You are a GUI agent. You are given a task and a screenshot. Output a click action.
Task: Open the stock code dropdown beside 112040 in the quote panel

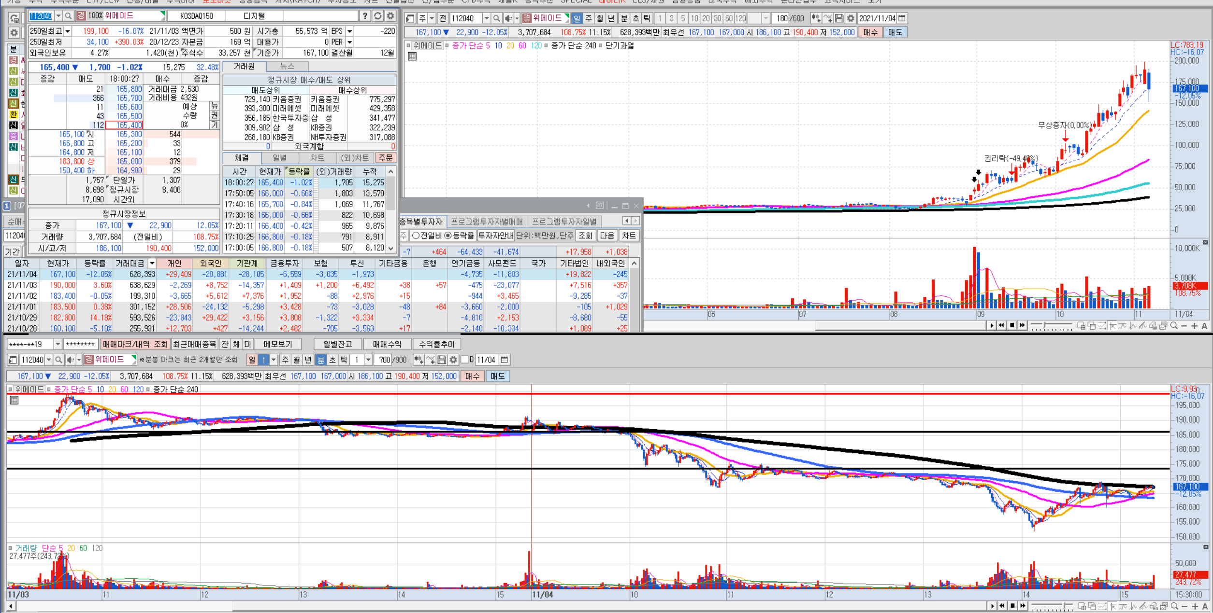click(x=58, y=16)
